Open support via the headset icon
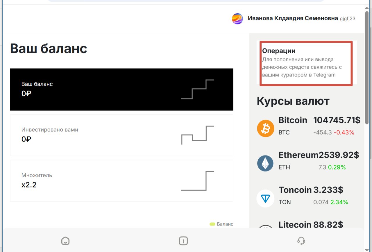Screen dimensions: 372x252 coord(301,241)
